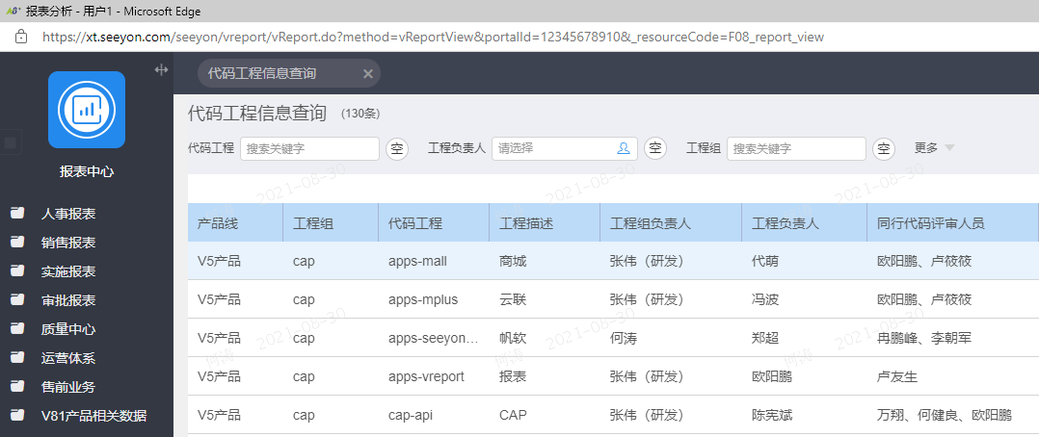Click the 报表中心 chart logo icon
This screenshot has width=1039, height=437.
pyautogui.click(x=87, y=110)
